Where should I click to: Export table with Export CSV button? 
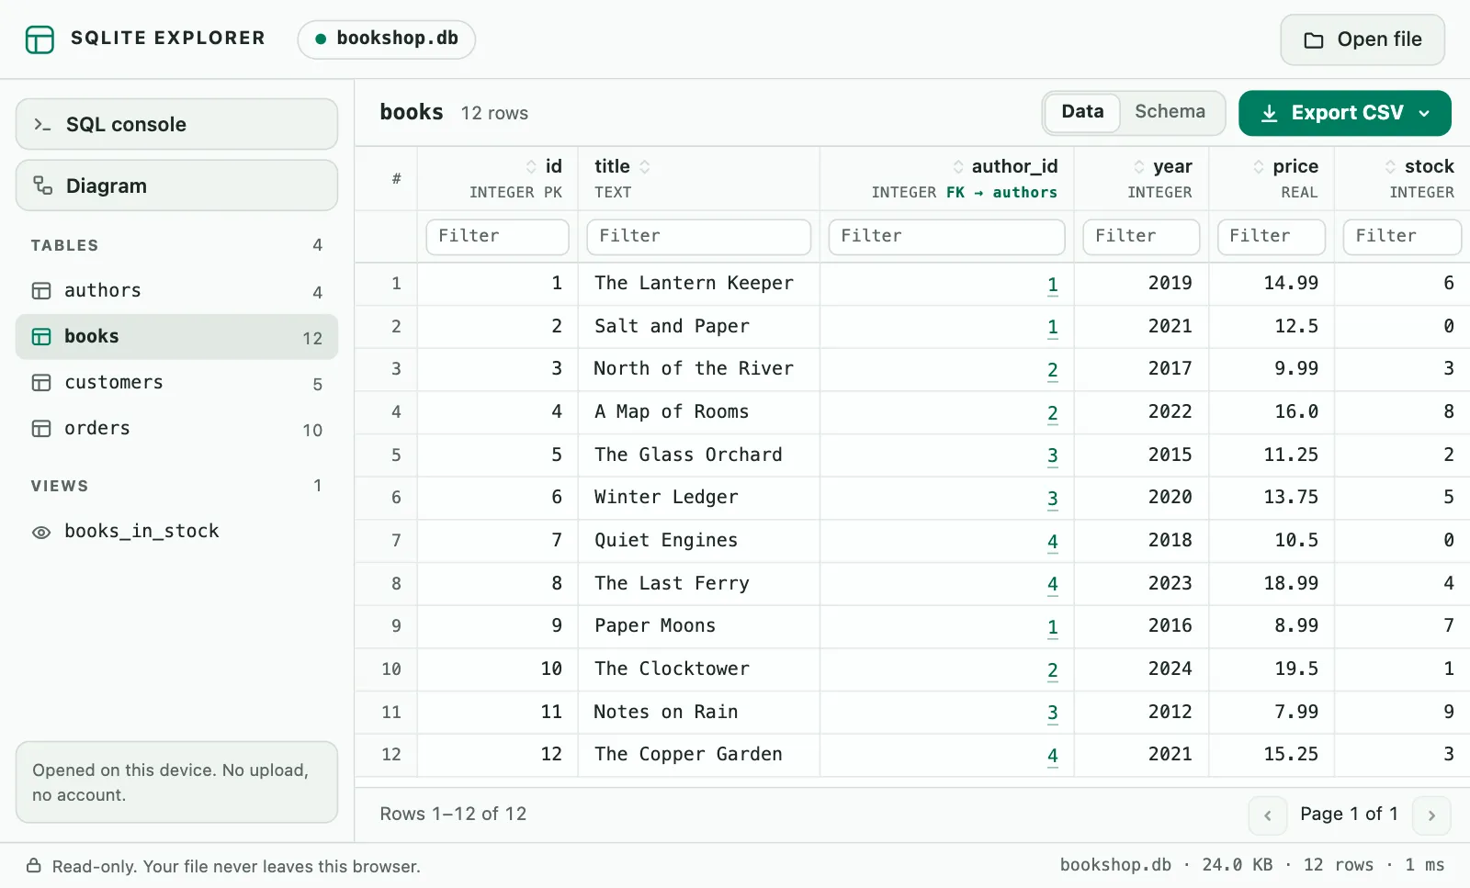tap(1345, 113)
